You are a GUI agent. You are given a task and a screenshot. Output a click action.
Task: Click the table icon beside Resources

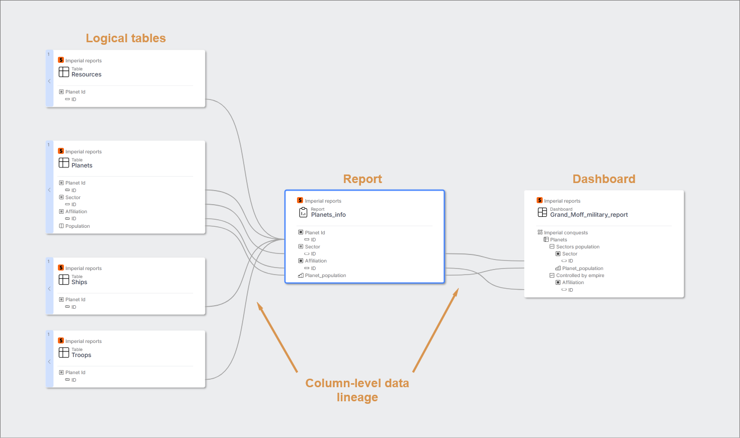pos(64,72)
